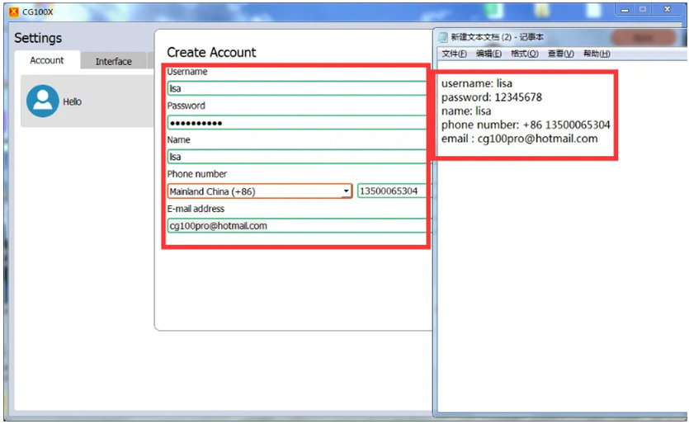Close the CG100X window
Image resolution: width=689 pixels, height=424 pixels.
point(667,10)
